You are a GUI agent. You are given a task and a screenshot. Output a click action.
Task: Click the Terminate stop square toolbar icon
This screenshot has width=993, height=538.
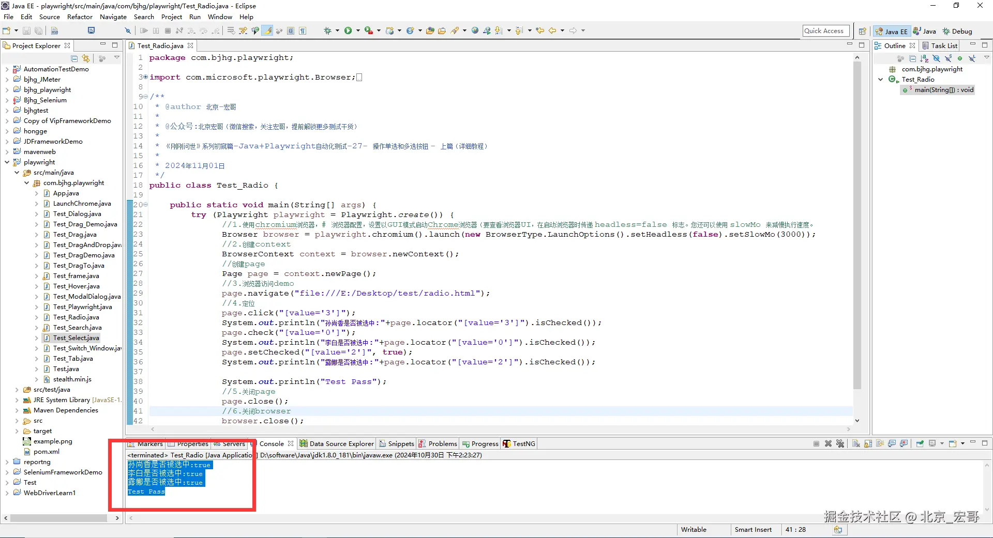[x=168, y=30]
